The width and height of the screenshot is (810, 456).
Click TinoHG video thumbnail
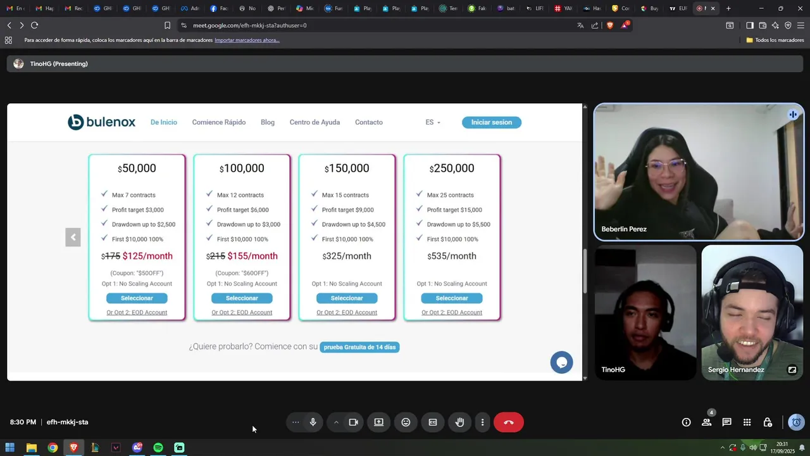point(645,313)
